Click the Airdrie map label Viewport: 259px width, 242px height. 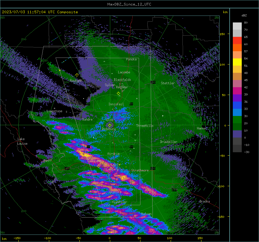click(x=113, y=154)
